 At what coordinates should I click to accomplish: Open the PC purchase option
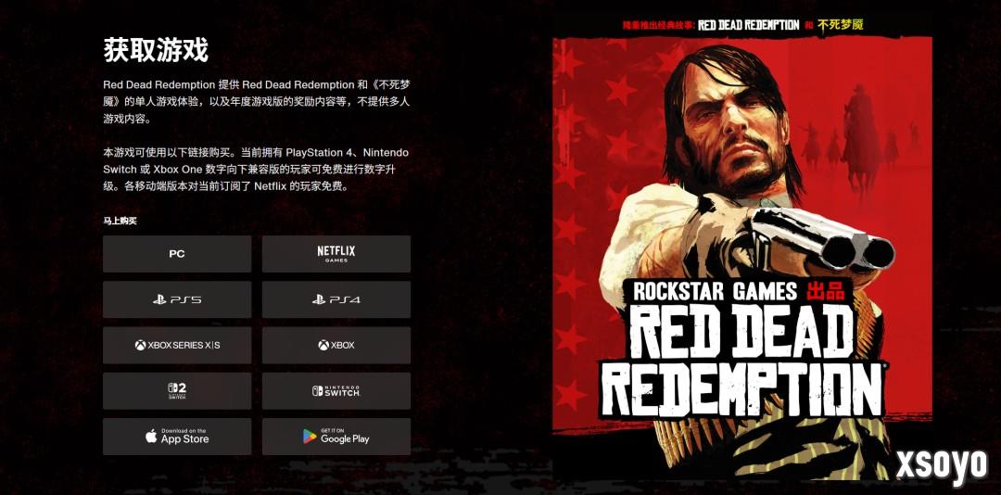[177, 254]
